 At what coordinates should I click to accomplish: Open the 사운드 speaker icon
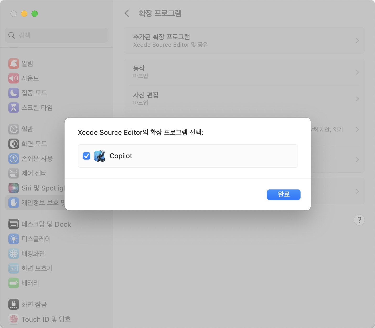tap(14, 78)
